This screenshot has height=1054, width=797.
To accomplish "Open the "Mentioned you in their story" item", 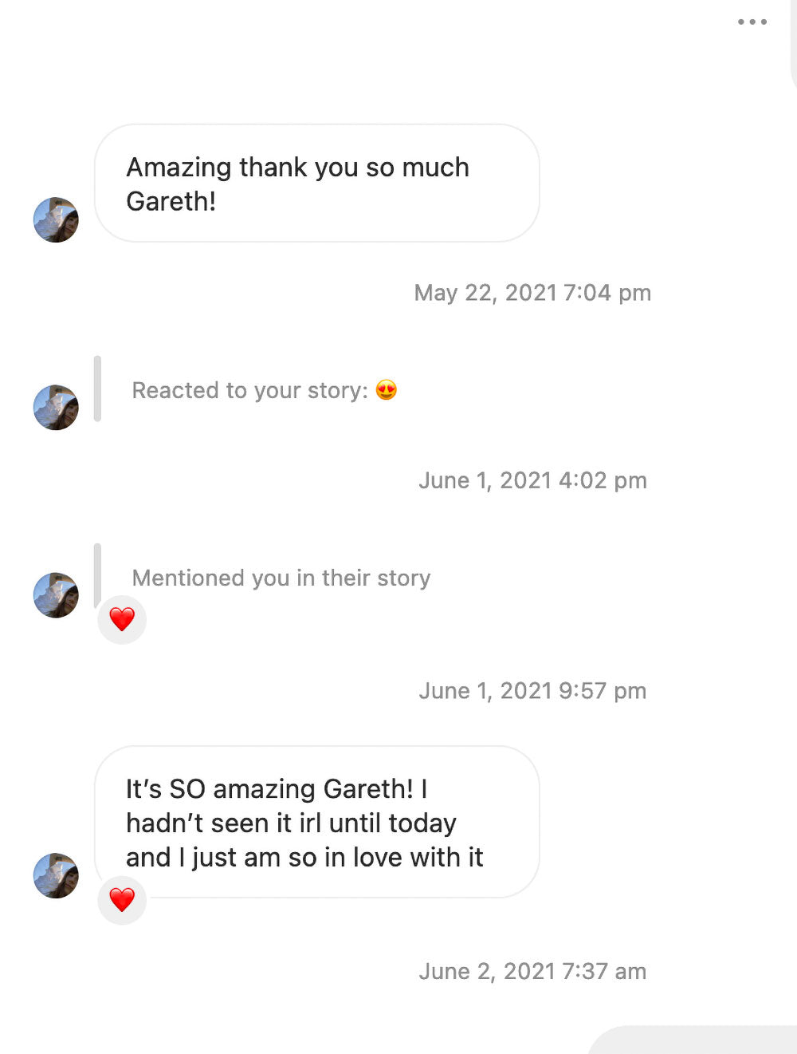I will click(281, 578).
